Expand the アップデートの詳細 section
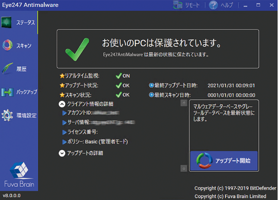The height and width of the screenshot is (200, 278). [x=62, y=153]
